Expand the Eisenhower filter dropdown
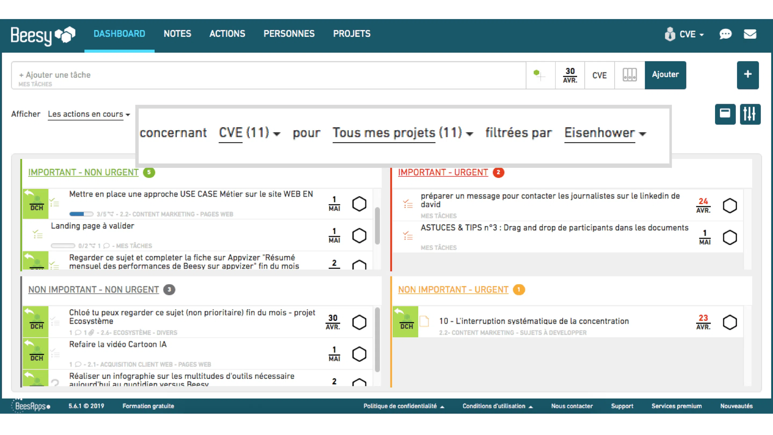The image size is (773, 435). [605, 133]
